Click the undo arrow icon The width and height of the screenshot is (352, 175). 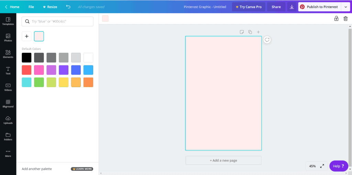click(68, 7)
